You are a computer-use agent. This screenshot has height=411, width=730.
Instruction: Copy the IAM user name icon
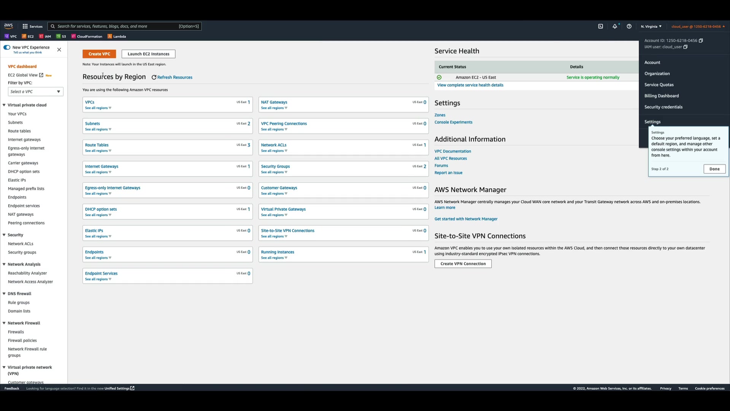coord(686,47)
